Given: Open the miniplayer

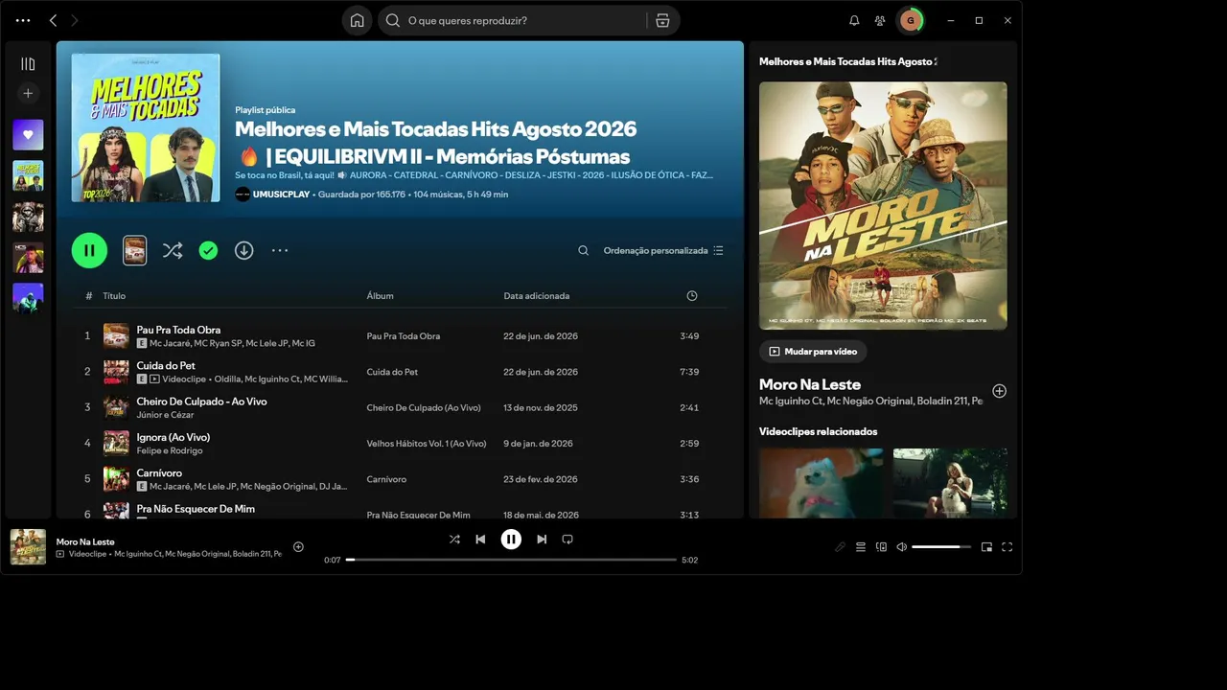Looking at the screenshot, I should 986,547.
